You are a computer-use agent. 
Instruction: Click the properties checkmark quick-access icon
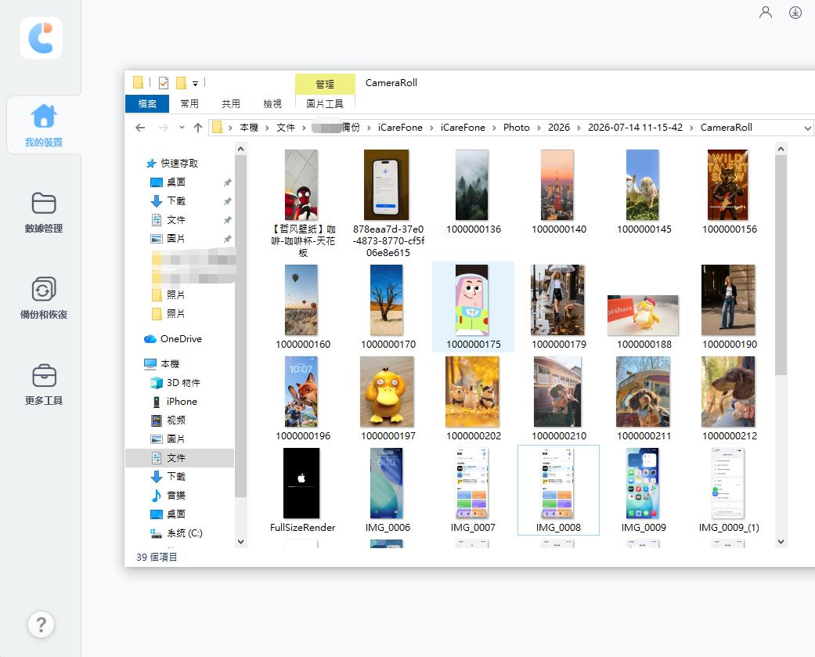click(x=163, y=83)
